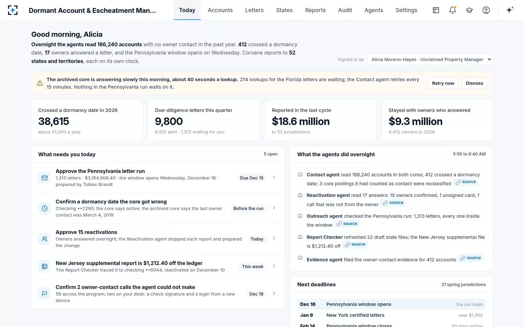Click the Outreach agent row icon
This screenshot has width=524, height=327.
tap(300, 216)
